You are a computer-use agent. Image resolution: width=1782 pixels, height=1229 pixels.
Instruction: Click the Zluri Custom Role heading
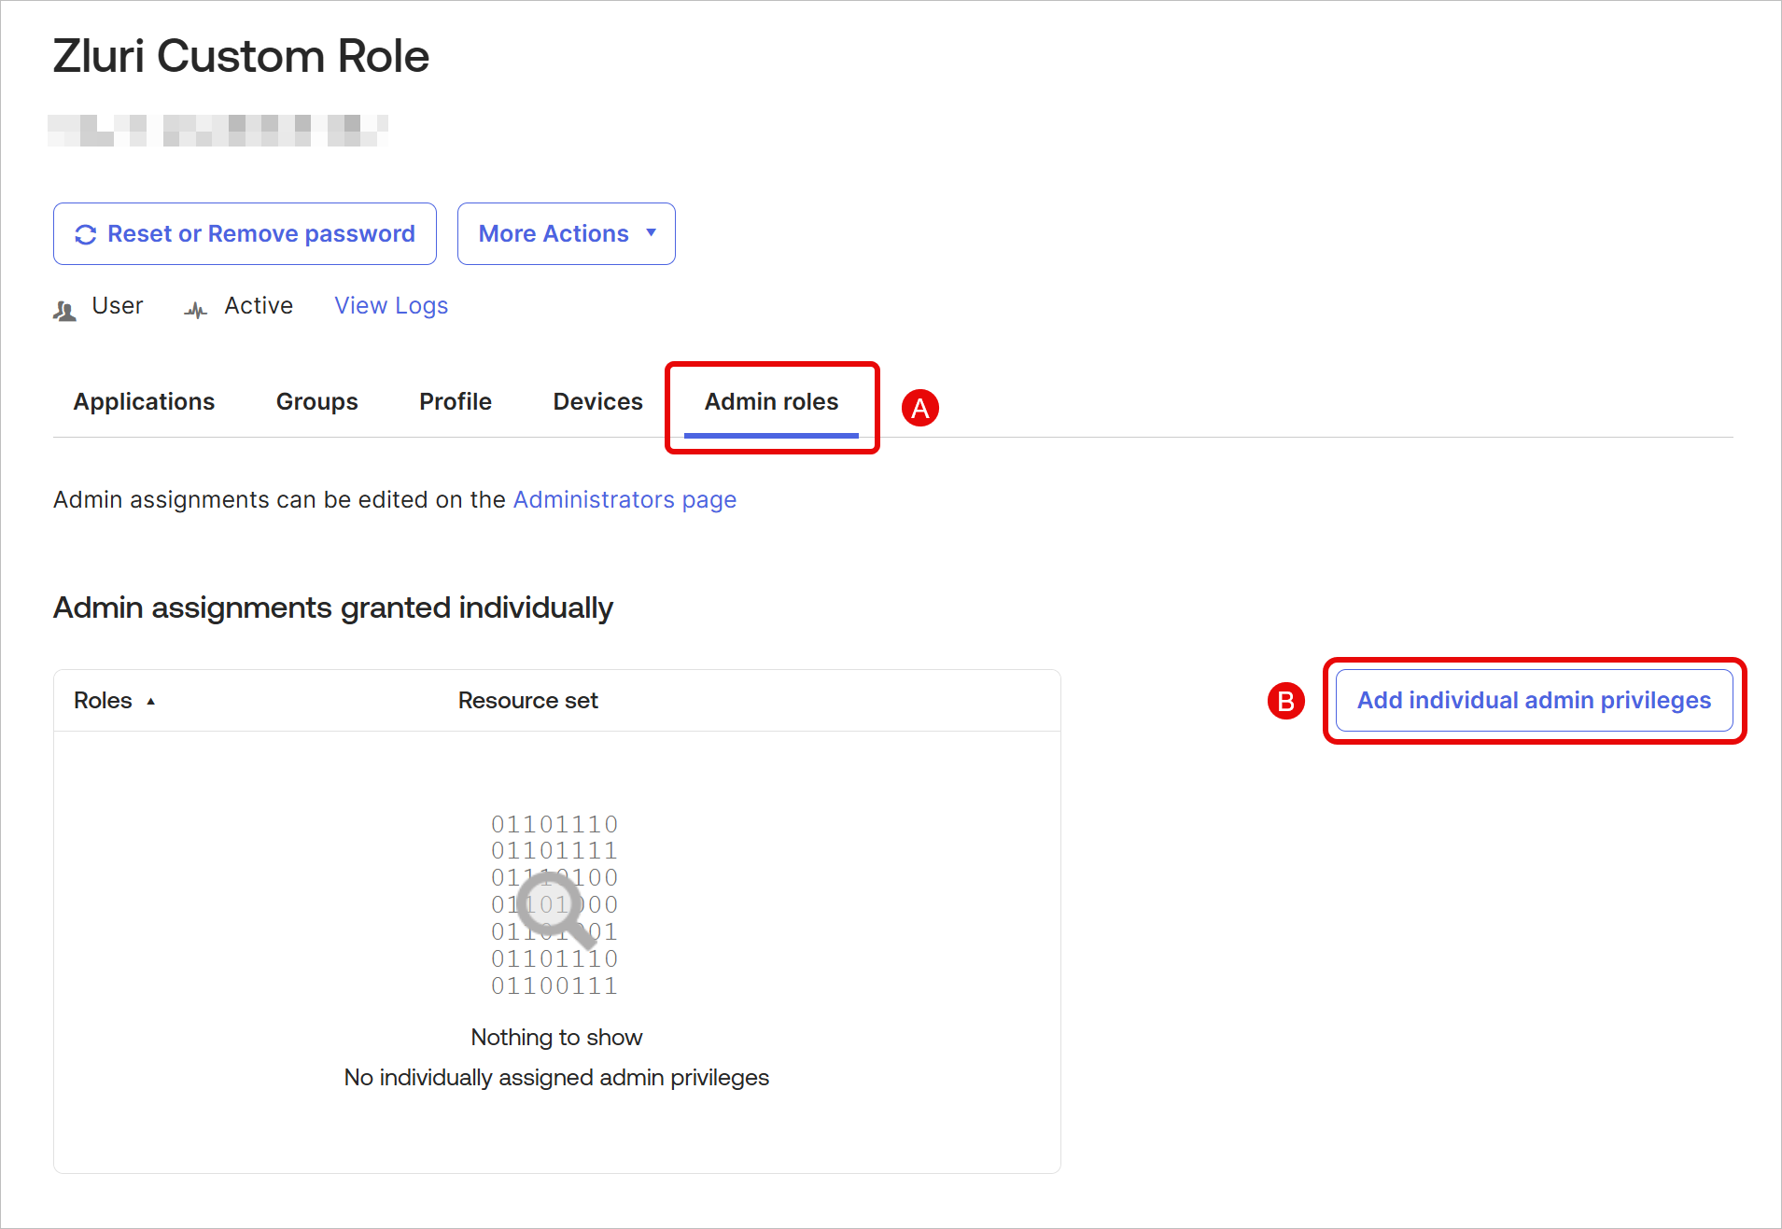coord(241,56)
